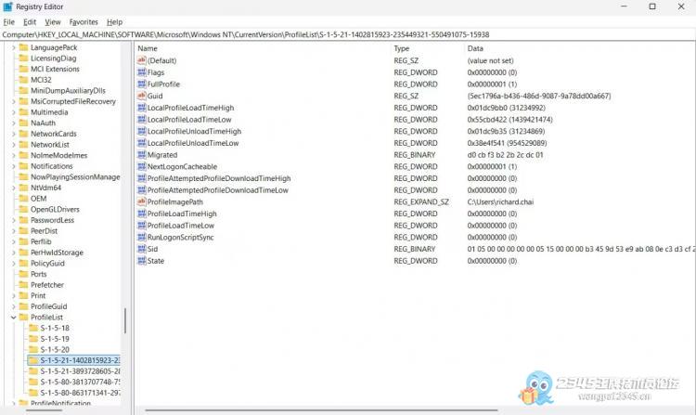This screenshot has height=415, width=696.
Task: Expand the LanguagePack key
Action: coord(13,47)
